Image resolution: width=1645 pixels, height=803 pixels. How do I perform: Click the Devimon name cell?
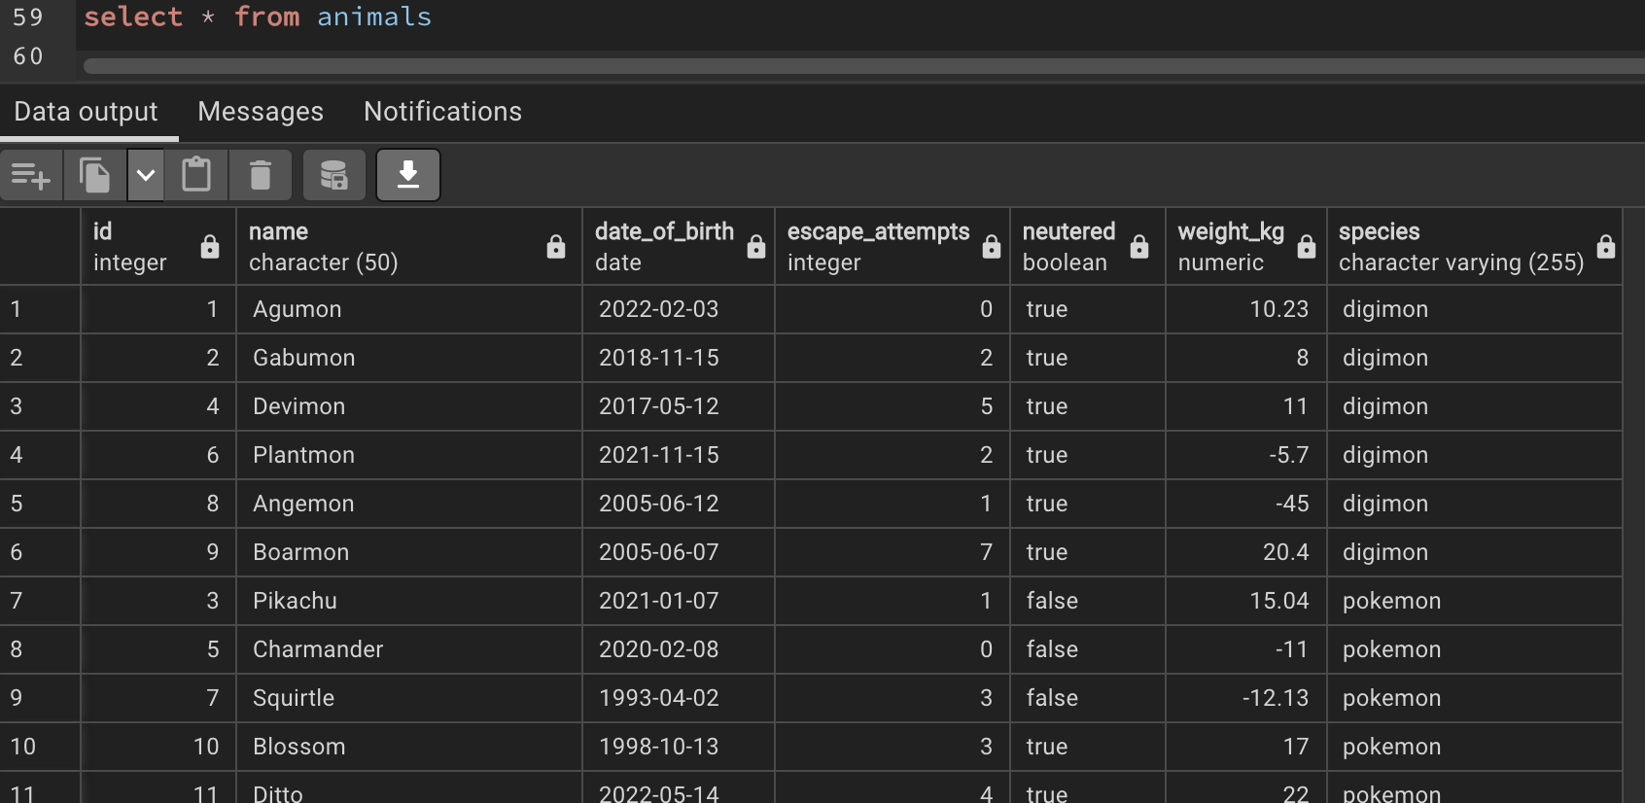409,406
